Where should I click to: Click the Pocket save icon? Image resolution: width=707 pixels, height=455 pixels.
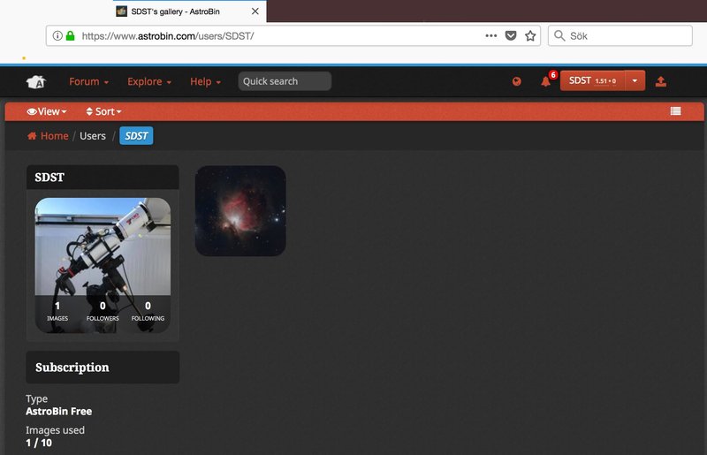click(x=511, y=36)
